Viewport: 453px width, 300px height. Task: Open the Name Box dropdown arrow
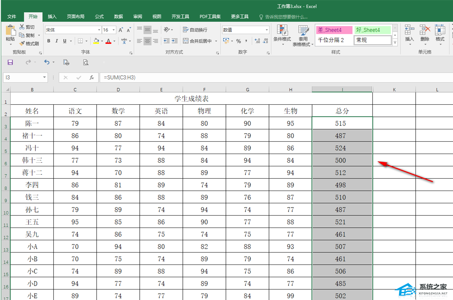click(45, 78)
